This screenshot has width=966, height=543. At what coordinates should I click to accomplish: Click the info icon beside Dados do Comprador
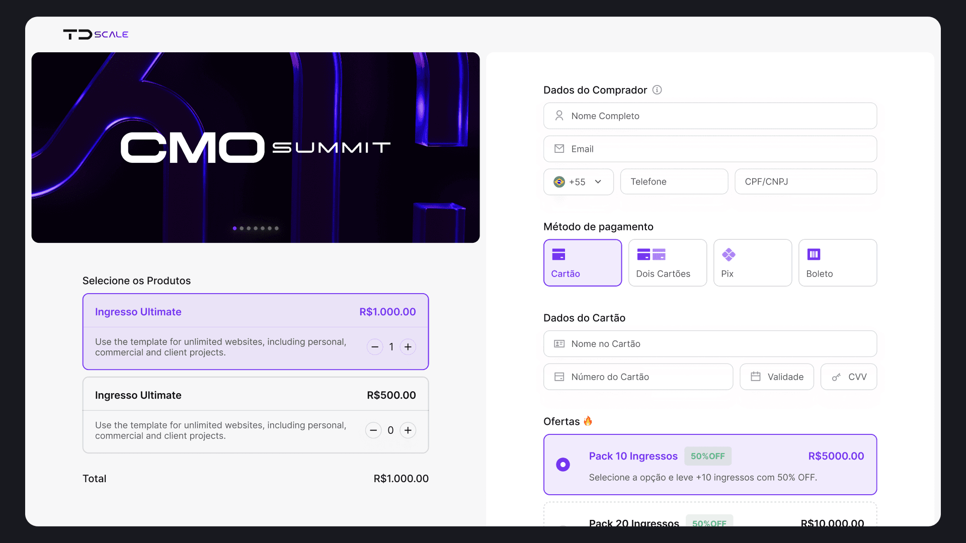tap(657, 90)
